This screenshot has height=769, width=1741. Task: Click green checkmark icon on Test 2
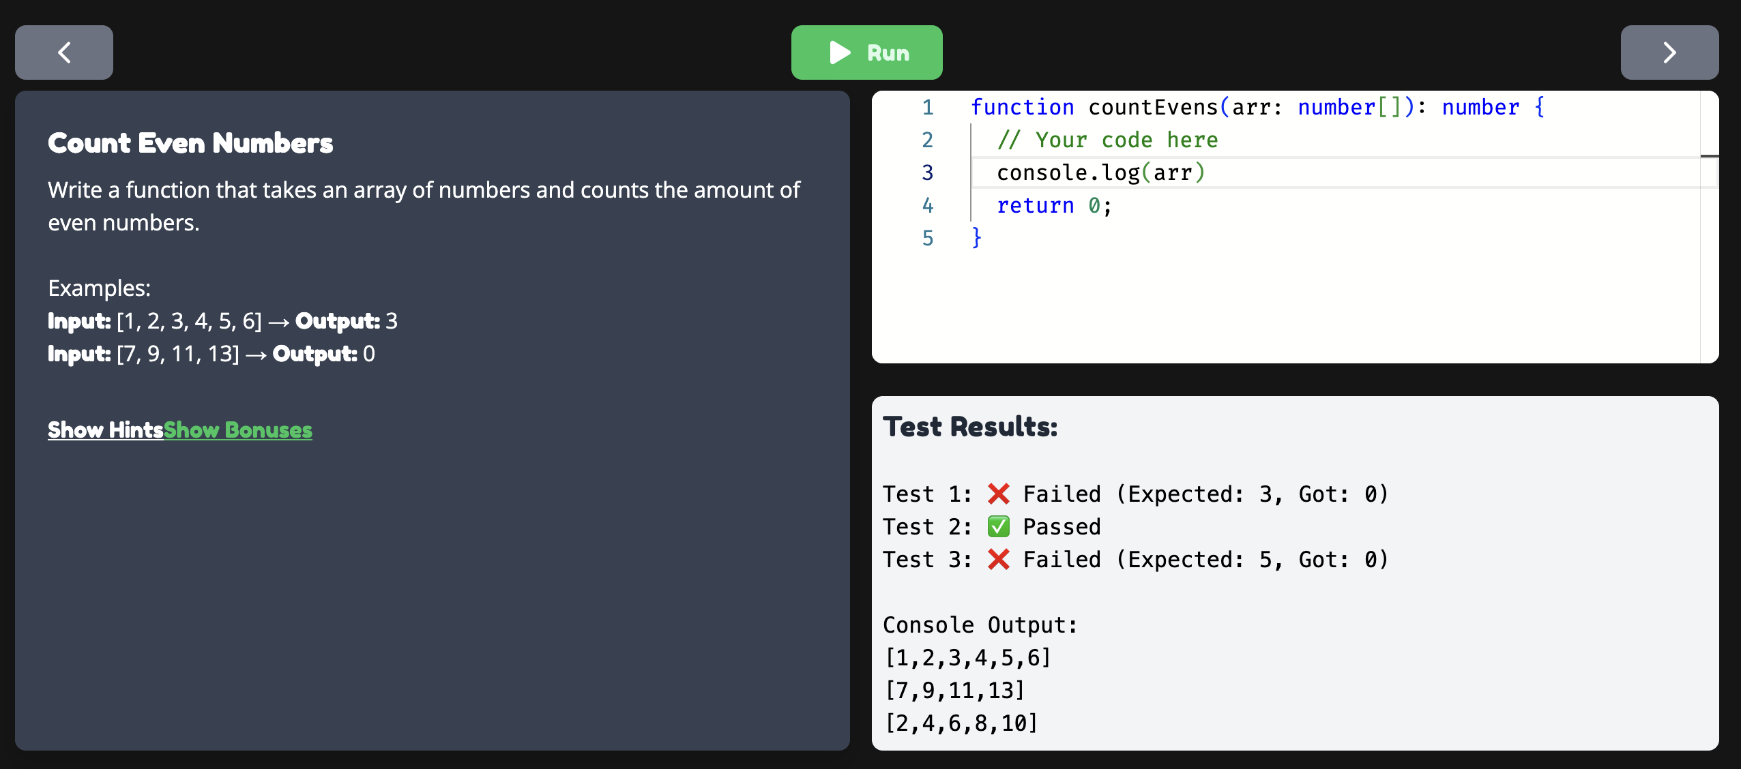(x=998, y=526)
